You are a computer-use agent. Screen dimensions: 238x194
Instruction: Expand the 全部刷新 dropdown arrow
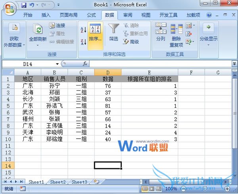point(38,45)
